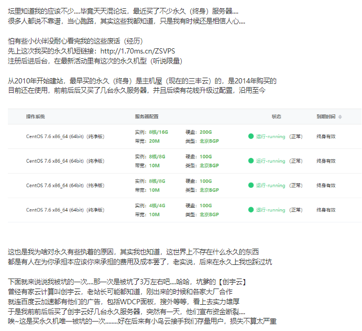Click the green status dot in second row
The width and height of the screenshot is (362, 331).
click(x=251, y=161)
